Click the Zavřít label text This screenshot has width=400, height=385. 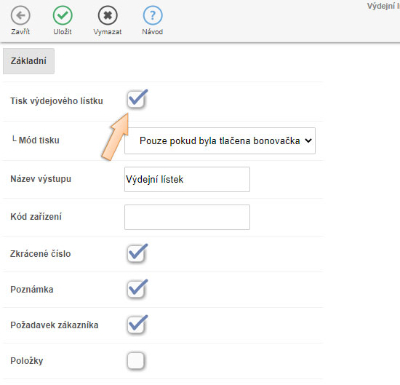(20, 32)
